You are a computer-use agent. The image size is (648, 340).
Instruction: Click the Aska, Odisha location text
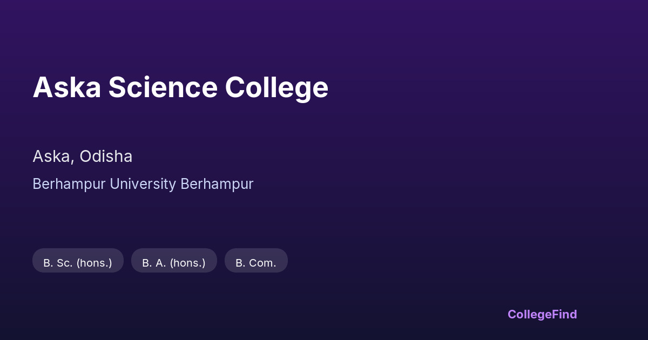coord(82,157)
